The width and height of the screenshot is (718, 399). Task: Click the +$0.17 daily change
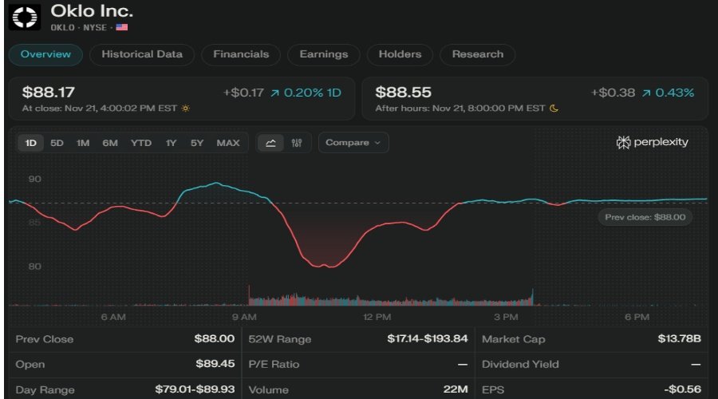point(243,93)
